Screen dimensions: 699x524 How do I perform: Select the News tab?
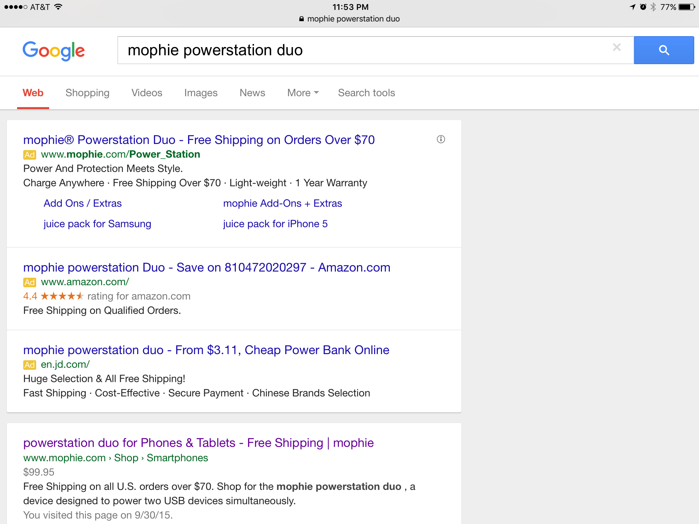tap(252, 93)
